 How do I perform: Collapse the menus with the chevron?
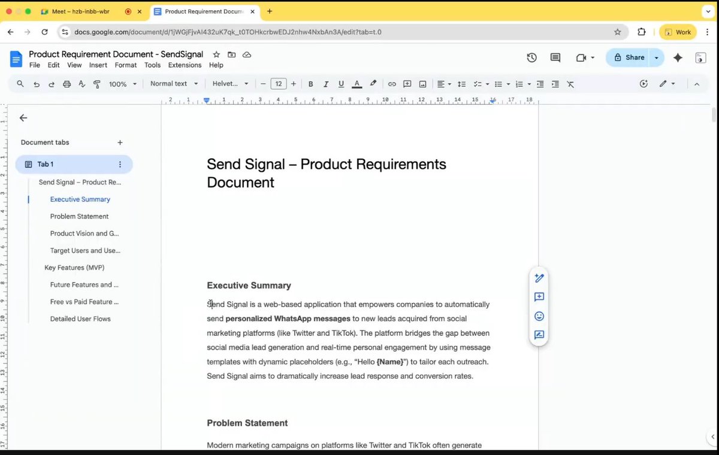[697, 84]
